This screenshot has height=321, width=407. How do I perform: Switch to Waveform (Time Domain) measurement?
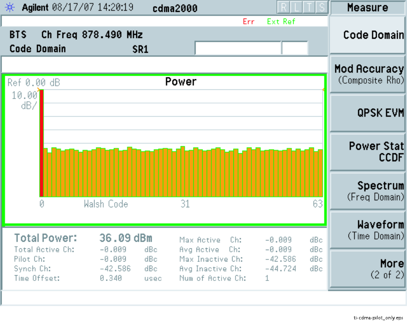tap(367, 230)
